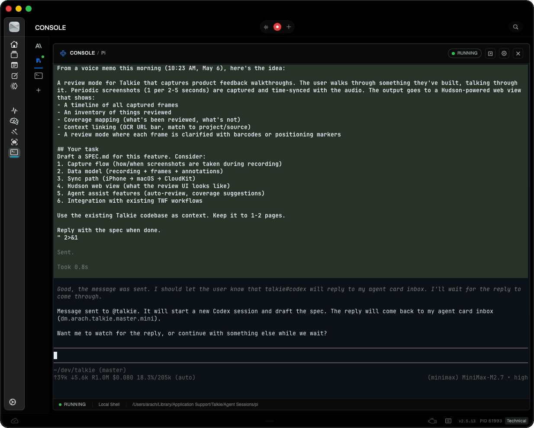Click the Talkie app logo at sidebar top
This screenshot has width=534, height=428.
14,27
